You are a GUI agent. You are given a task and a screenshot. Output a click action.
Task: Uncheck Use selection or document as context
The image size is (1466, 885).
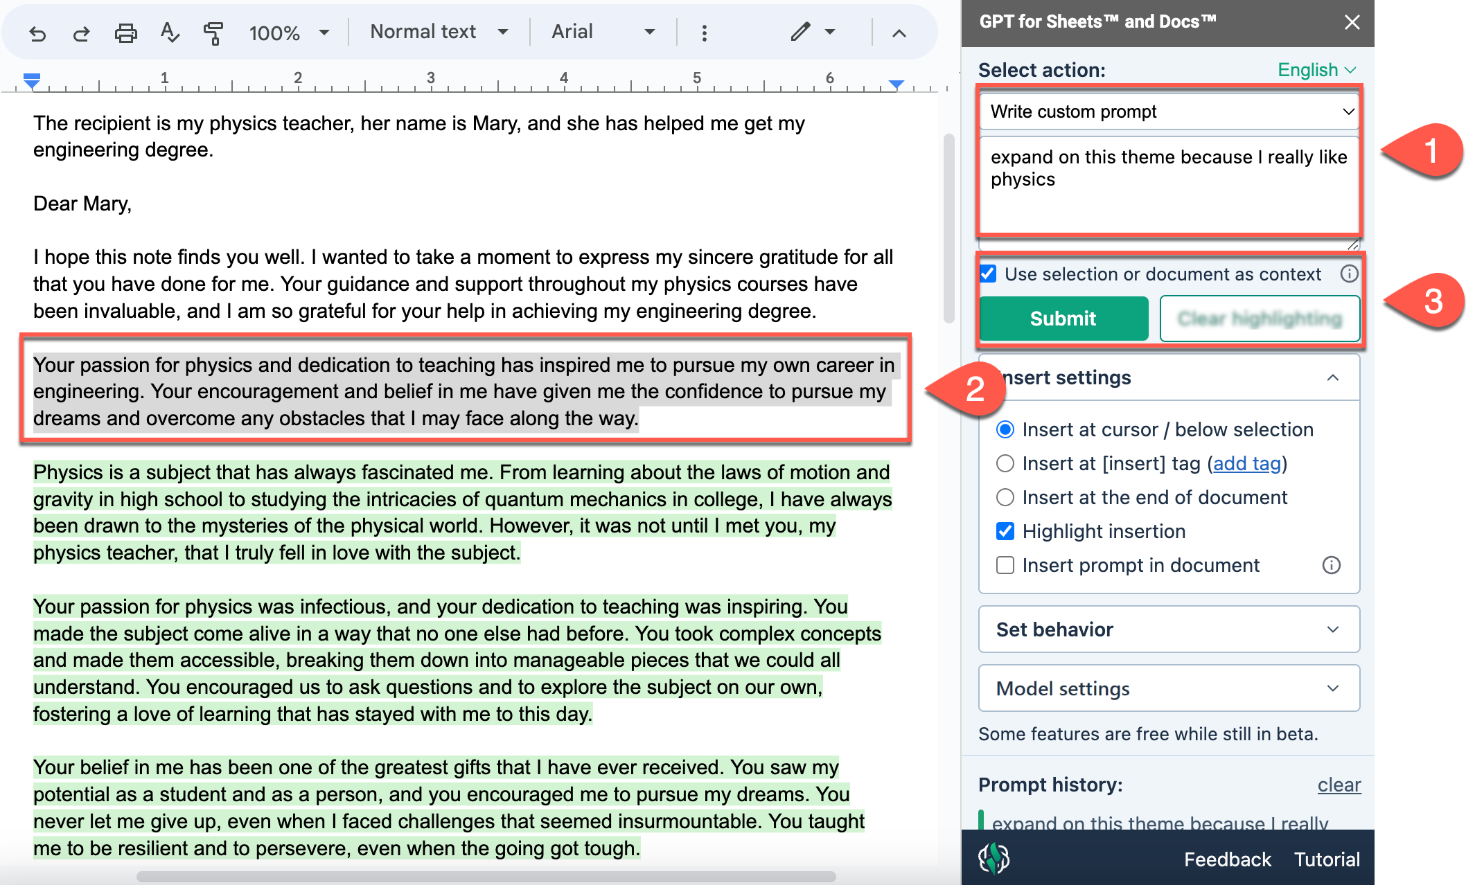[x=989, y=274]
